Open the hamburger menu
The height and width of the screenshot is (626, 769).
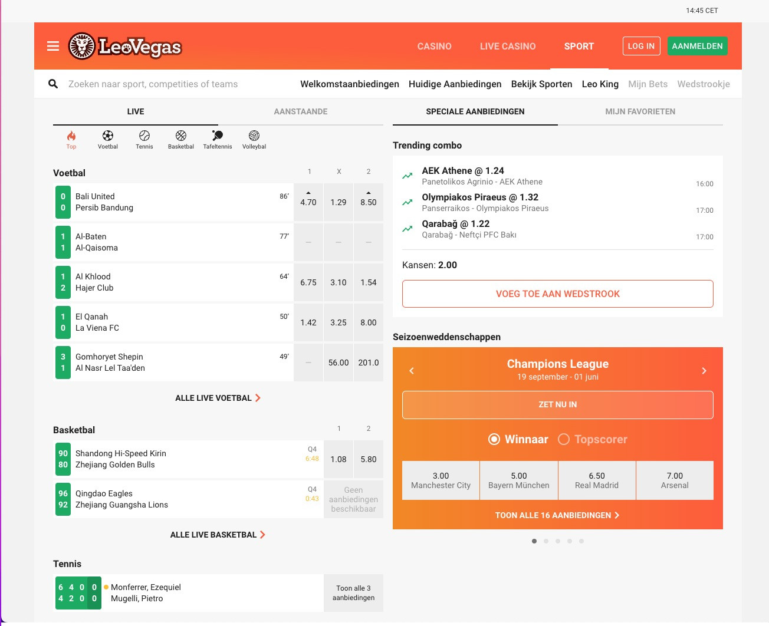tap(52, 46)
